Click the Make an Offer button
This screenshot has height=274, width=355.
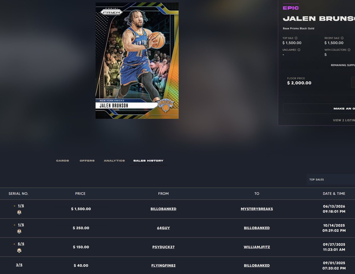319,109
